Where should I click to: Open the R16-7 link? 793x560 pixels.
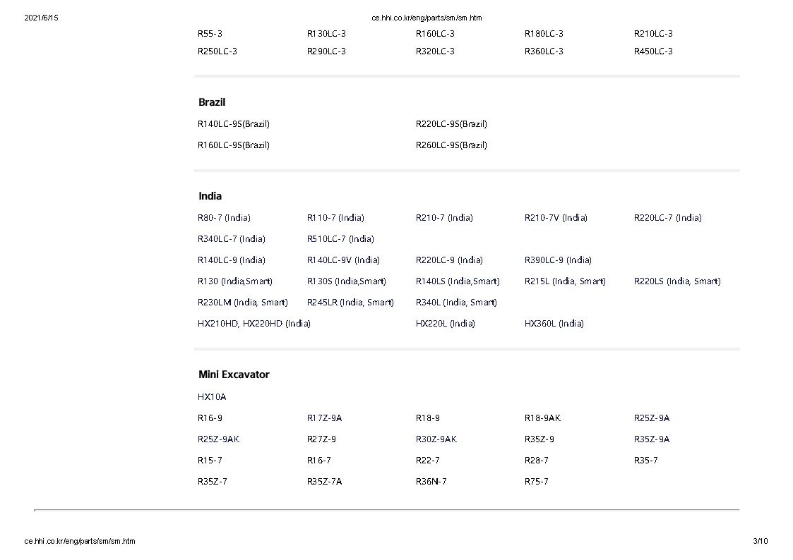[x=318, y=461]
